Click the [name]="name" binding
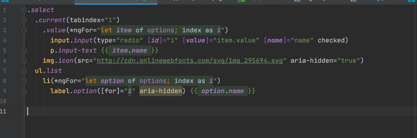The image size is (417, 138). [x=289, y=41]
